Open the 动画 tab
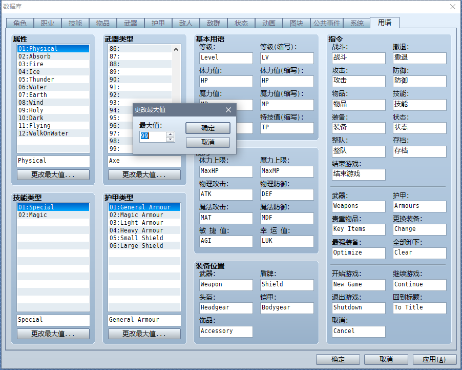The width and height of the screenshot is (462, 370). [x=269, y=23]
